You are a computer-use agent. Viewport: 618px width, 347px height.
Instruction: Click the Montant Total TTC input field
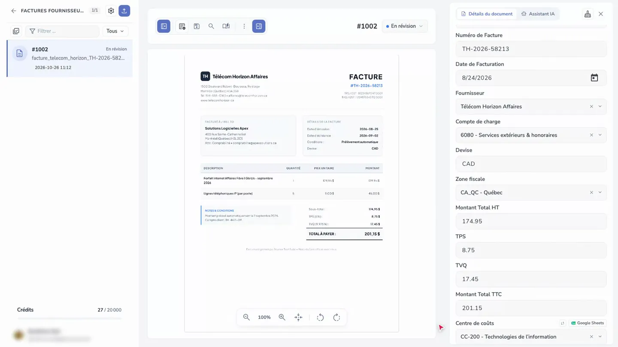[531, 308]
